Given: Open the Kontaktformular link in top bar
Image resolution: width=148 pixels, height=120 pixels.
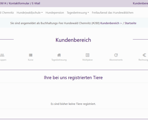Looking at the screenshot, I should [19, 3].
